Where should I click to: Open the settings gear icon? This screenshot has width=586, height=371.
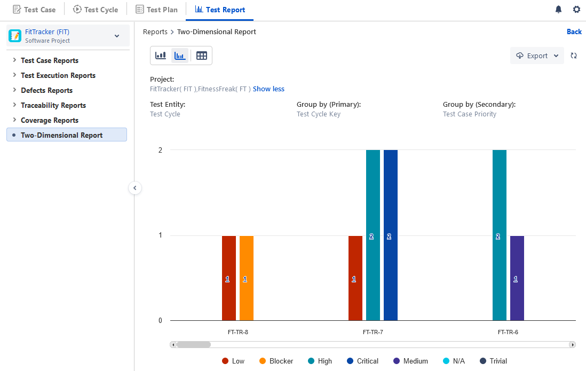[x=576, y=10]
